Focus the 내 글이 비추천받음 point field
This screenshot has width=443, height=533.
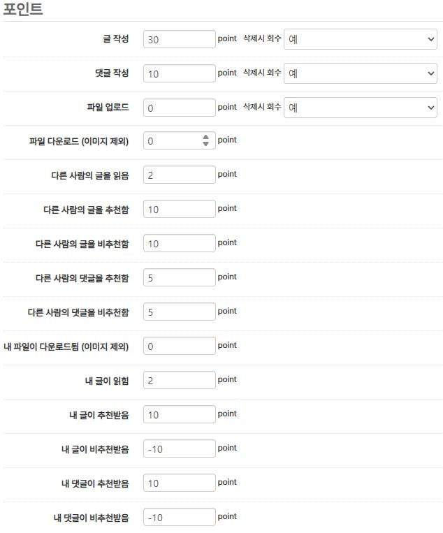click(x=179, y=449)
